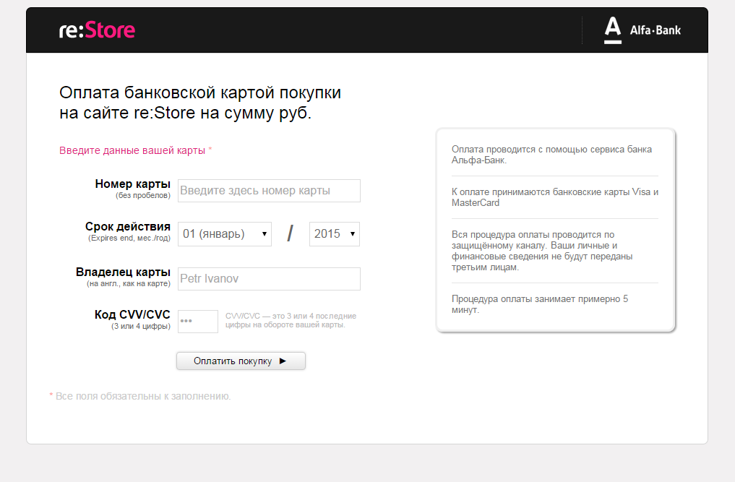The width and height of the screenshot is (735, 482).
Task: Click the (без пробелов) hint
Action: 143,196
